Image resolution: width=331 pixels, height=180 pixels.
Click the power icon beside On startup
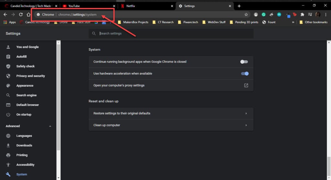[8, 115]
